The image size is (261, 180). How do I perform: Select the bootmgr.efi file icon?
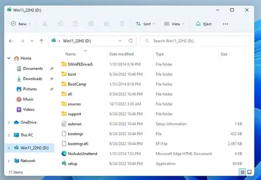tap(64, 143)
